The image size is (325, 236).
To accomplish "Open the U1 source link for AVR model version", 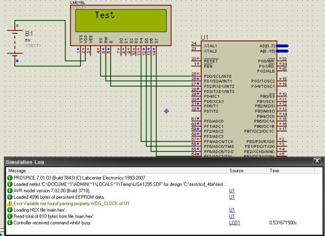I will [232, 191].
